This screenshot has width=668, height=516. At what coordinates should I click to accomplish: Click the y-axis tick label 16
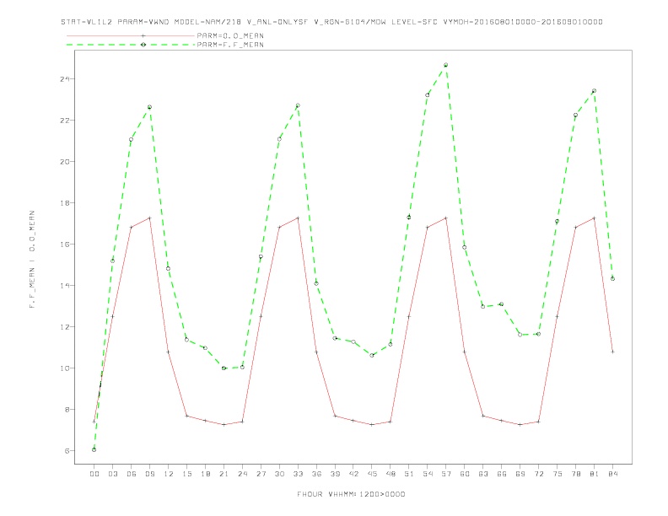point(65,245)
